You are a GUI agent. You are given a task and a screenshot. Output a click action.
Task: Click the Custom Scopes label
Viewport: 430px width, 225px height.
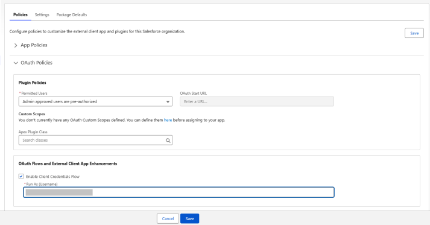click(x=32, y=114)
